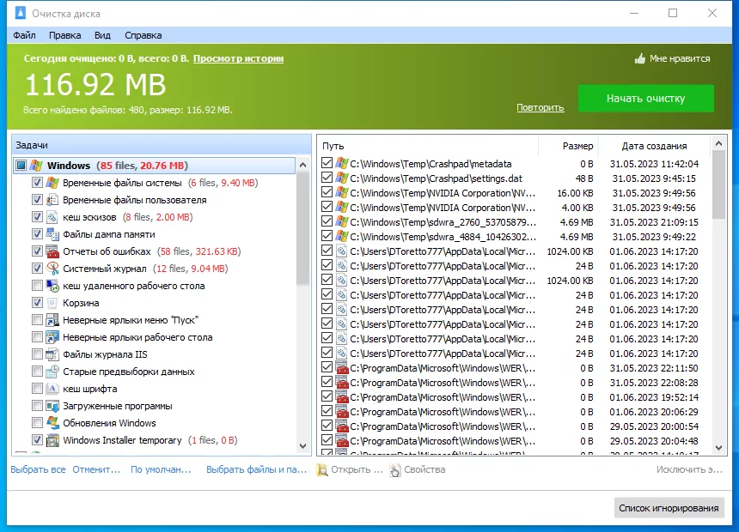
Task: Click the Начать очистку button
Action: coord(645,99)
